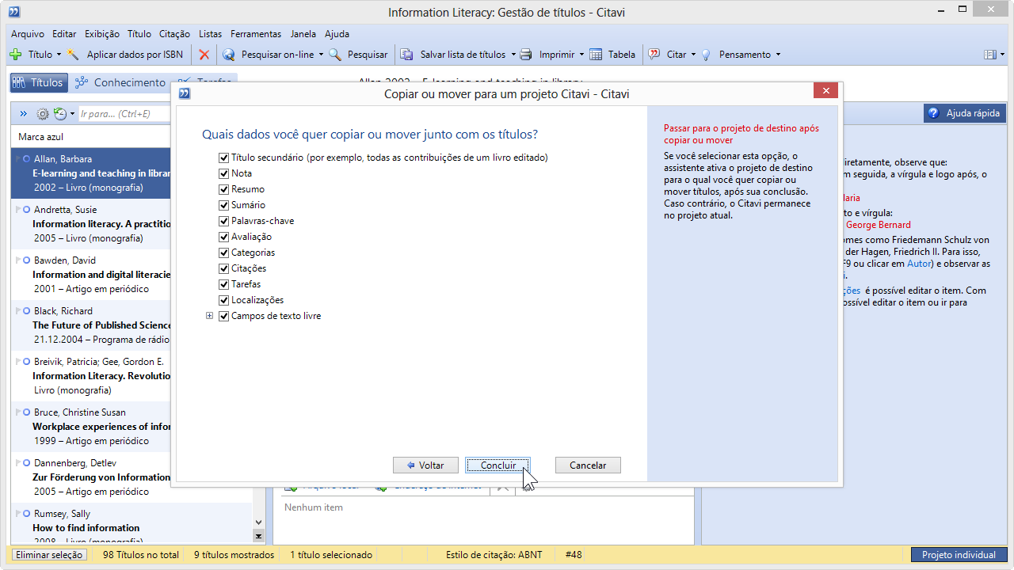Click the blue circle mark on Black, Richard entry

27,311
